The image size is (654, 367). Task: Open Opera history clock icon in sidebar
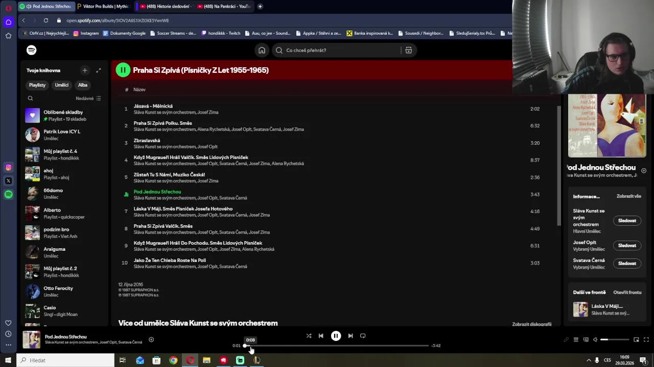click(8, 334)
